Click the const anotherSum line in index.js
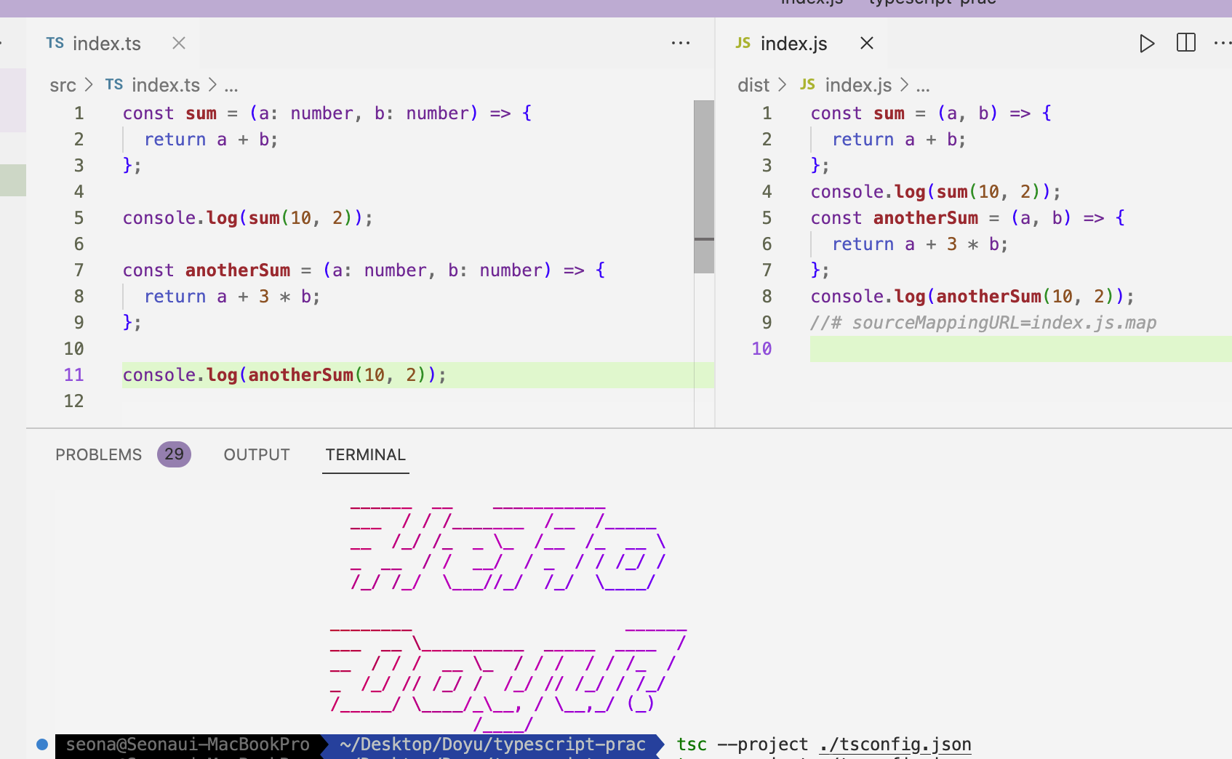The image size is (1232, 759). pos(968,218)
